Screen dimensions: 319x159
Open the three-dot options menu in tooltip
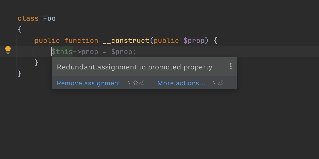click(x=230, y=66)
